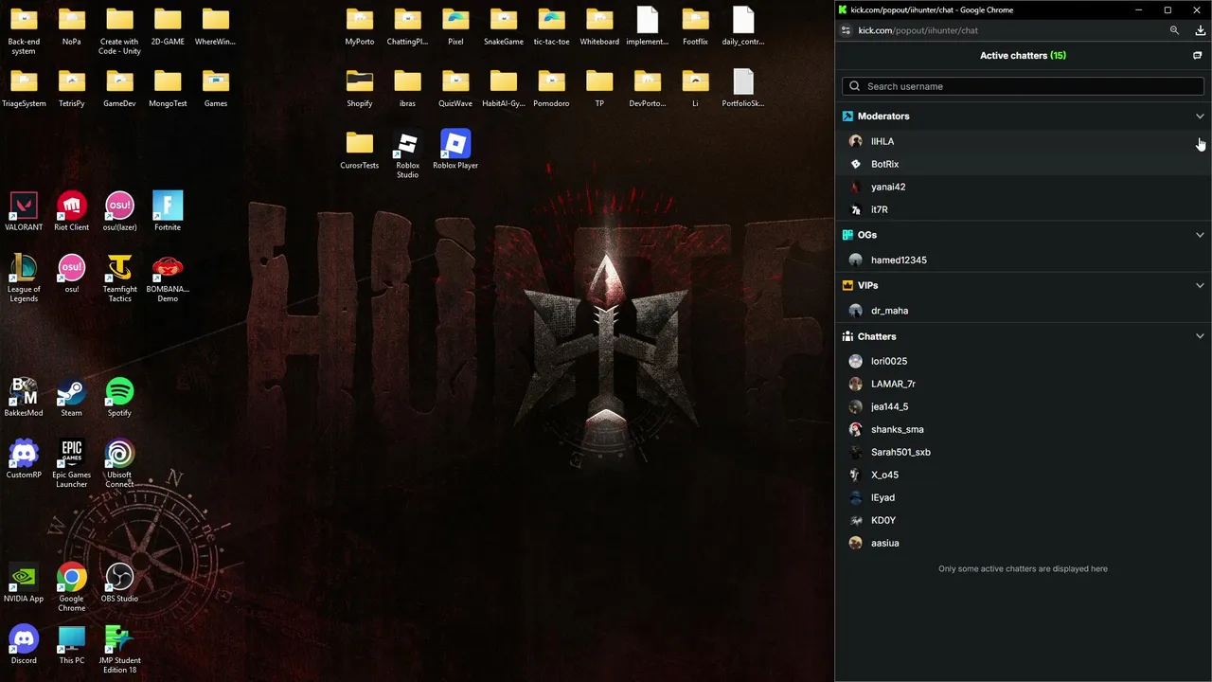Click the zoom magnifier icon in address bar
Image resolution: width=1212 pixels, height=682 pixels.
(x=1174, y=30)
